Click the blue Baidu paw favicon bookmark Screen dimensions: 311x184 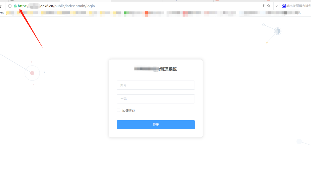coord(283,6)
